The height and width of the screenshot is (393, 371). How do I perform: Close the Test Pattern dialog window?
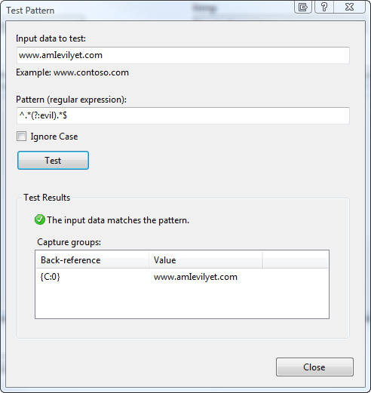(349, 7)
